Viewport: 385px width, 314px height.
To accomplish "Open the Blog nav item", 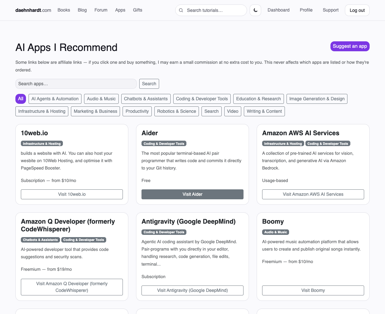I will click(x=82, y=10).
